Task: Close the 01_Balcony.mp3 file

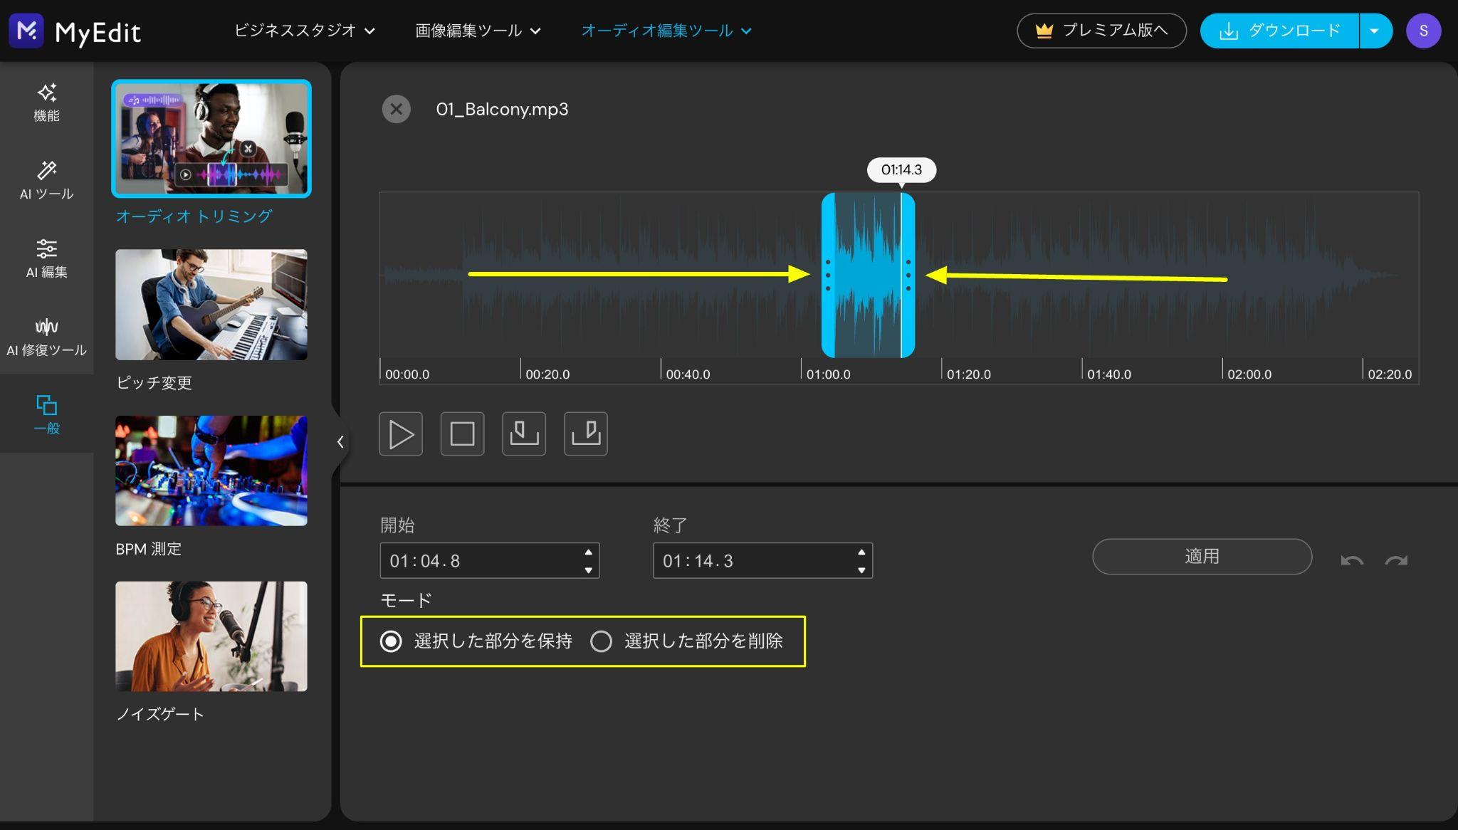Action: pyautogui.click(x=397, y=109)
